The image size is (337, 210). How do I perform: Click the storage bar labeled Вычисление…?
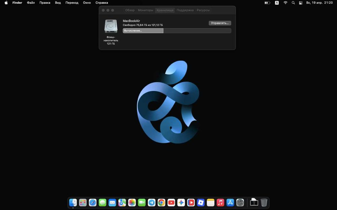177,31
